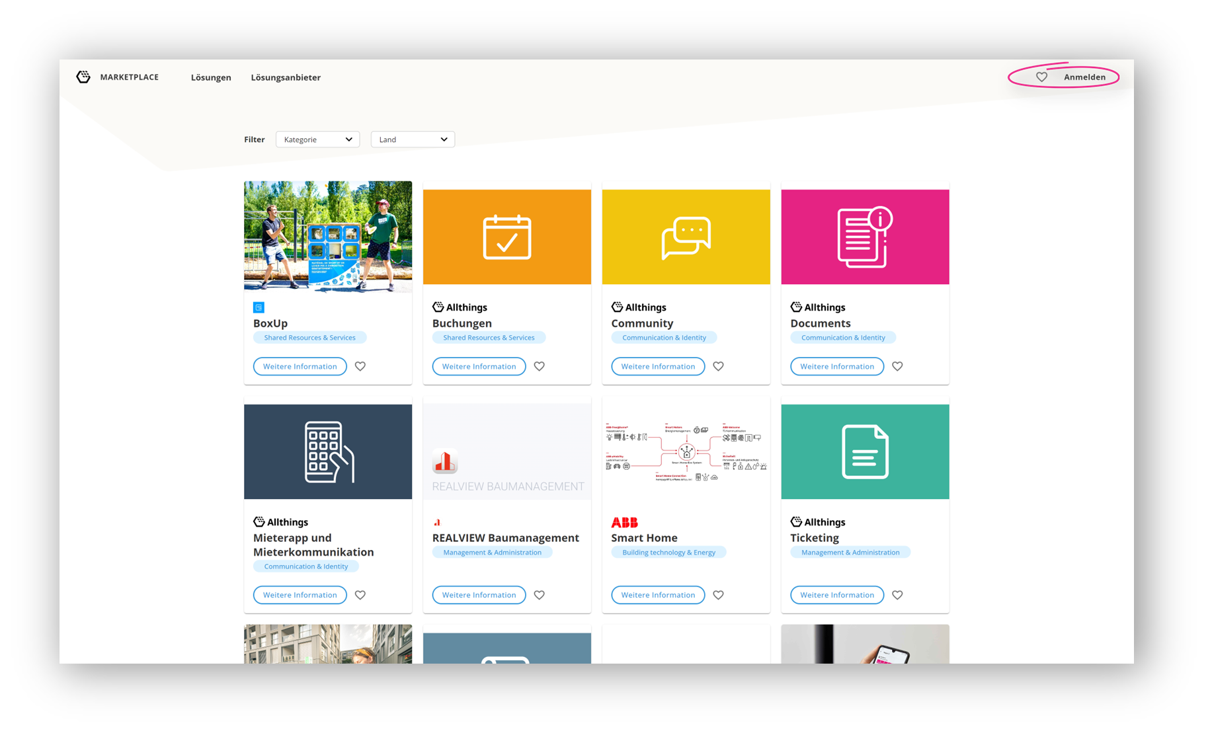
Task: Click Anmelden to sign in
Action: pos(1084,77)
